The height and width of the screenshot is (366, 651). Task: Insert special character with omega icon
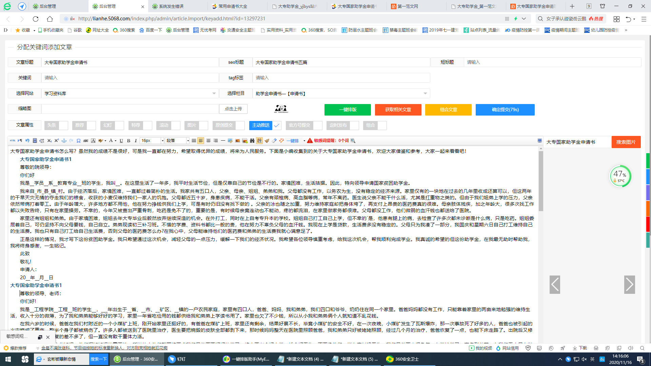78,141
